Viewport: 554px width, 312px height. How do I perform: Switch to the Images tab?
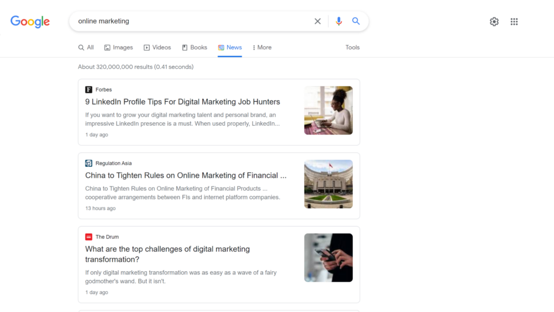click(118, 48)
